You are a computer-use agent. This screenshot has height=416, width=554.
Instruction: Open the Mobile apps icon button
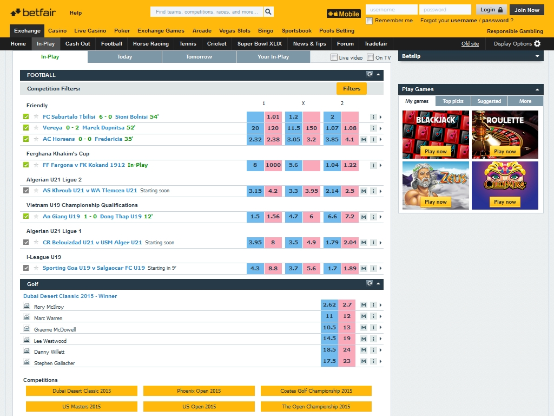(x=344, y=14)
